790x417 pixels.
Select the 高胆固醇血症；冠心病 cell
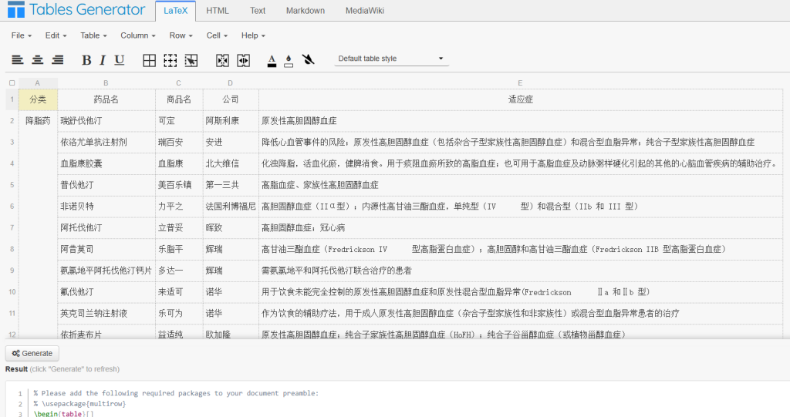point(521,227)
